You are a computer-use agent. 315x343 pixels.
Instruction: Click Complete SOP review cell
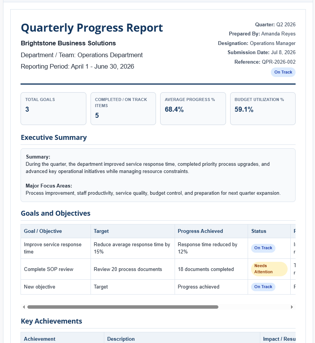coord(56,269)
